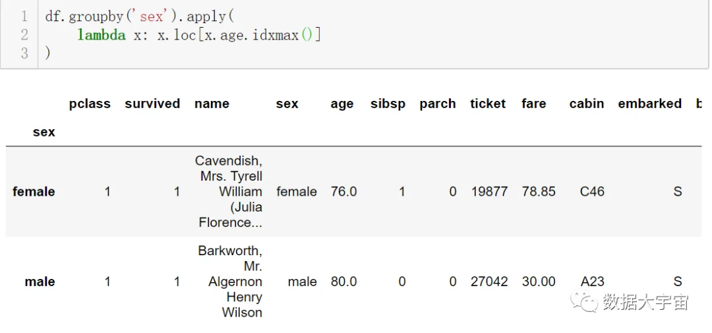712x333 pixels.
Task: Select the sex column header next to name
Action: point(287,104)
